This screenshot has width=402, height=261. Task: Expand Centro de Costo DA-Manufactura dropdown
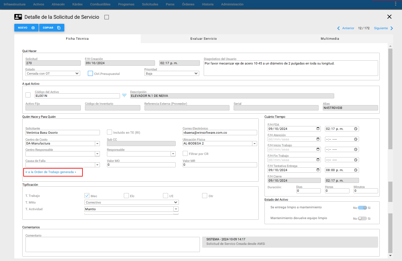(x=97, y=144)
